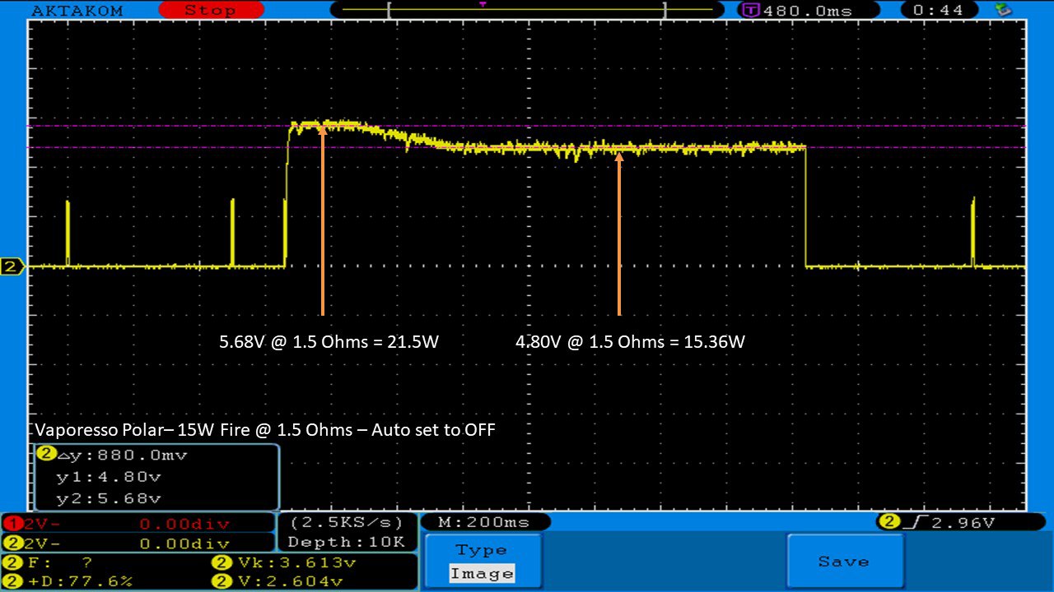The width and height of the screenshot is (1054, 592).
Task: Click the Depth:10K memory depth readout
Action: pos(347,542)
